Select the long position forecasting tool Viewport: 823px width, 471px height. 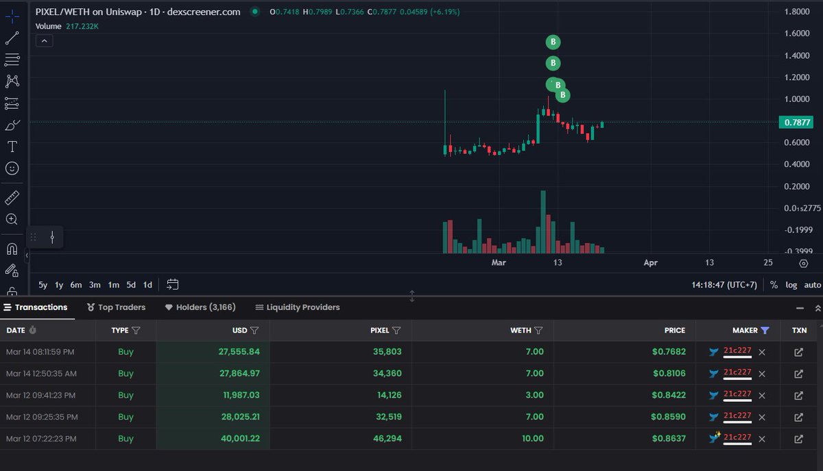(12, 103)
